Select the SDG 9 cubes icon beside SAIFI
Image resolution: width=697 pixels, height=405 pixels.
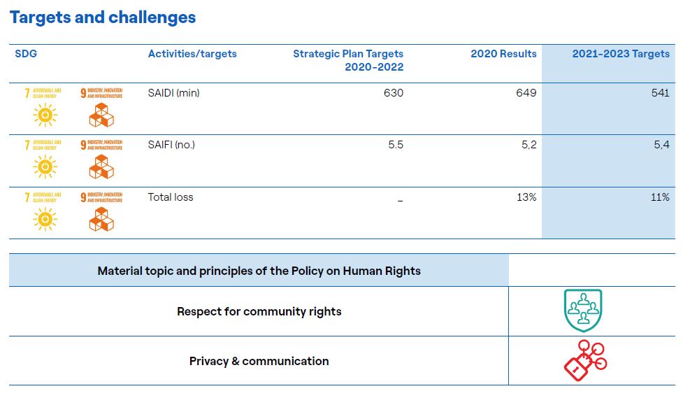(101, 166)
